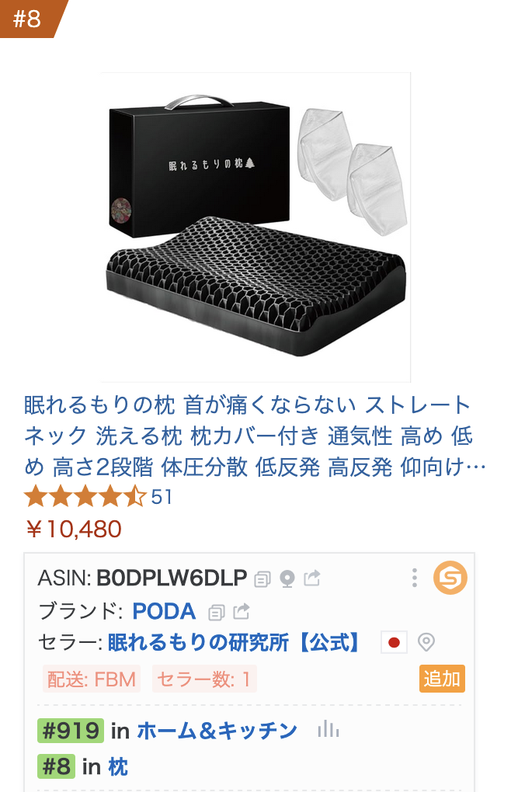The height and width of the screenshot is (792, 511).
Task: Copy the ASIN B0DPLW6DLP
Action: click(262, 578)
